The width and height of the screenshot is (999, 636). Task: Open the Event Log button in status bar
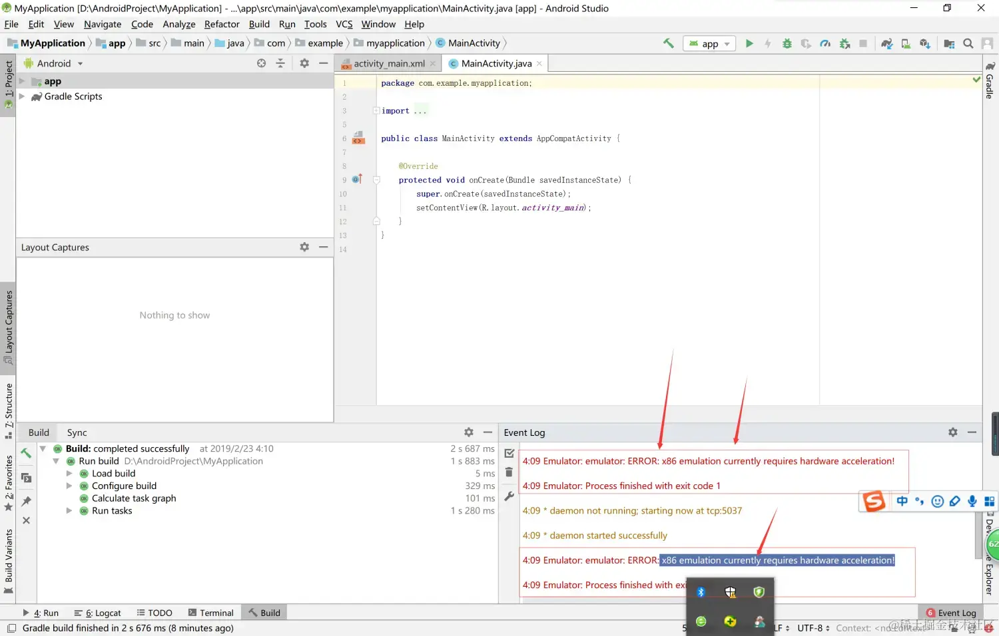pyautogui.click(x=951, y=613)
